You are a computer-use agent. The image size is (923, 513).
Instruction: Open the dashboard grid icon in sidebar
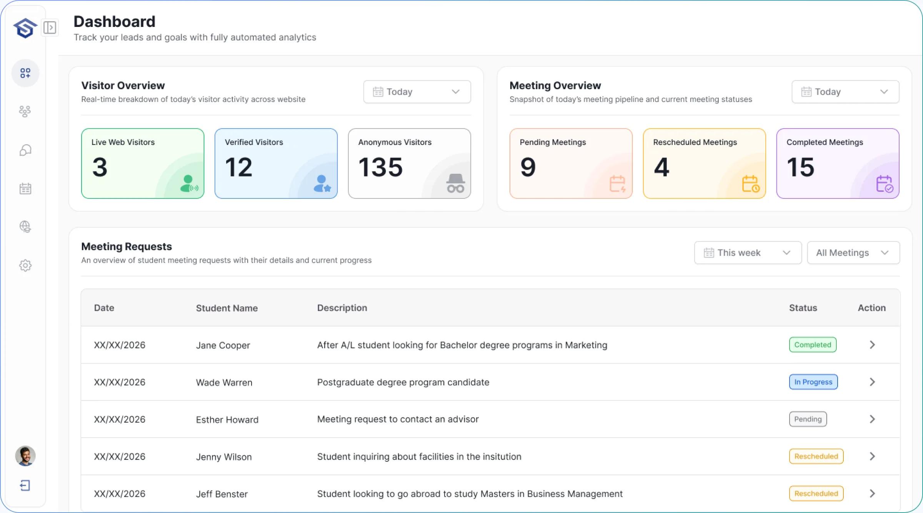pyautogui.click(x=25, y=73)
